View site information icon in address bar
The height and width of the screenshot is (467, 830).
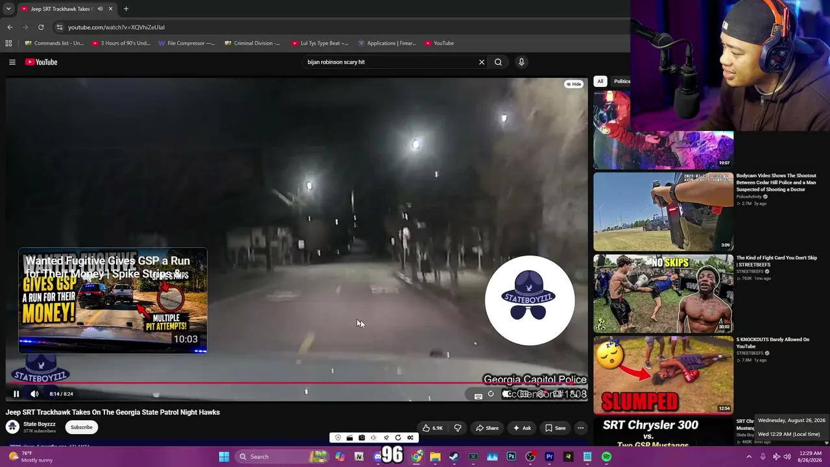coord(59,27)
